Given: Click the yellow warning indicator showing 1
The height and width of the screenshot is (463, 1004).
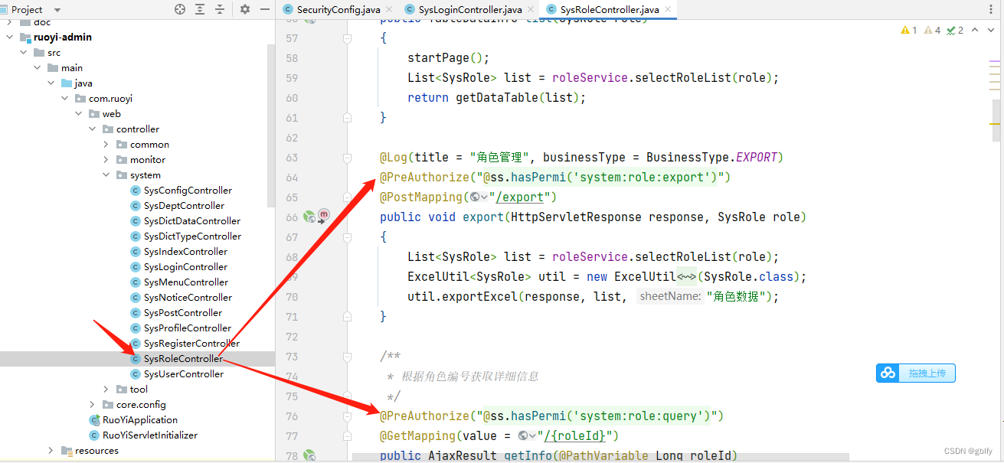Looking at the screenshot, I should 908,30.
